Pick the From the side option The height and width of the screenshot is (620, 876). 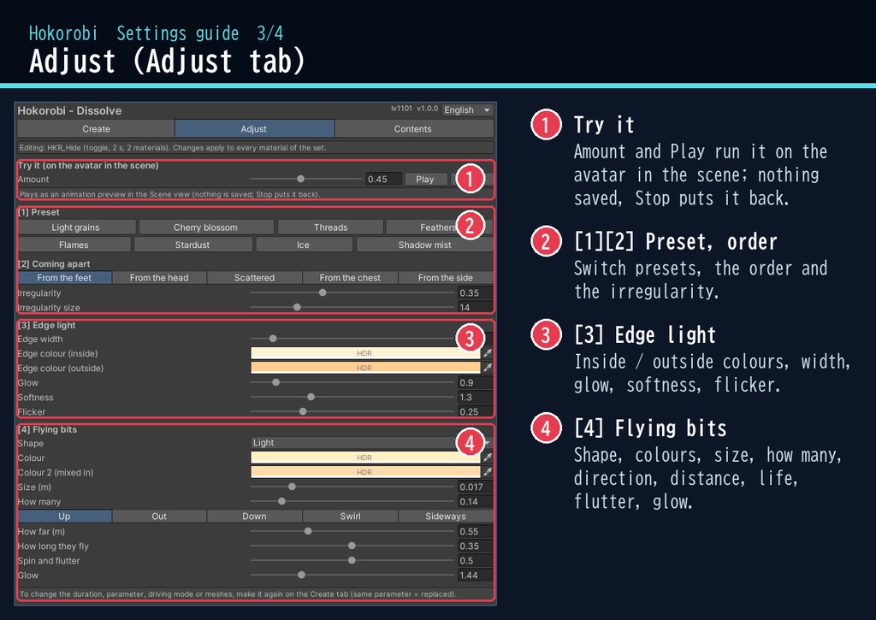point(445,278)
